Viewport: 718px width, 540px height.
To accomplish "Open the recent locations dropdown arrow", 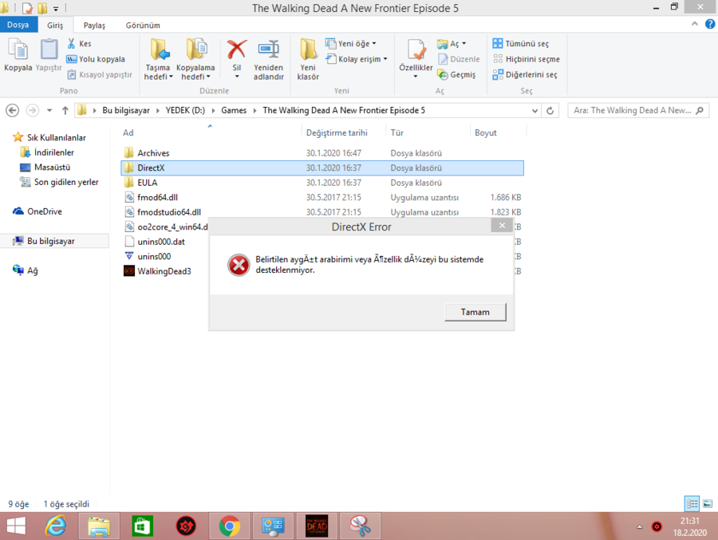I will 49,110.
